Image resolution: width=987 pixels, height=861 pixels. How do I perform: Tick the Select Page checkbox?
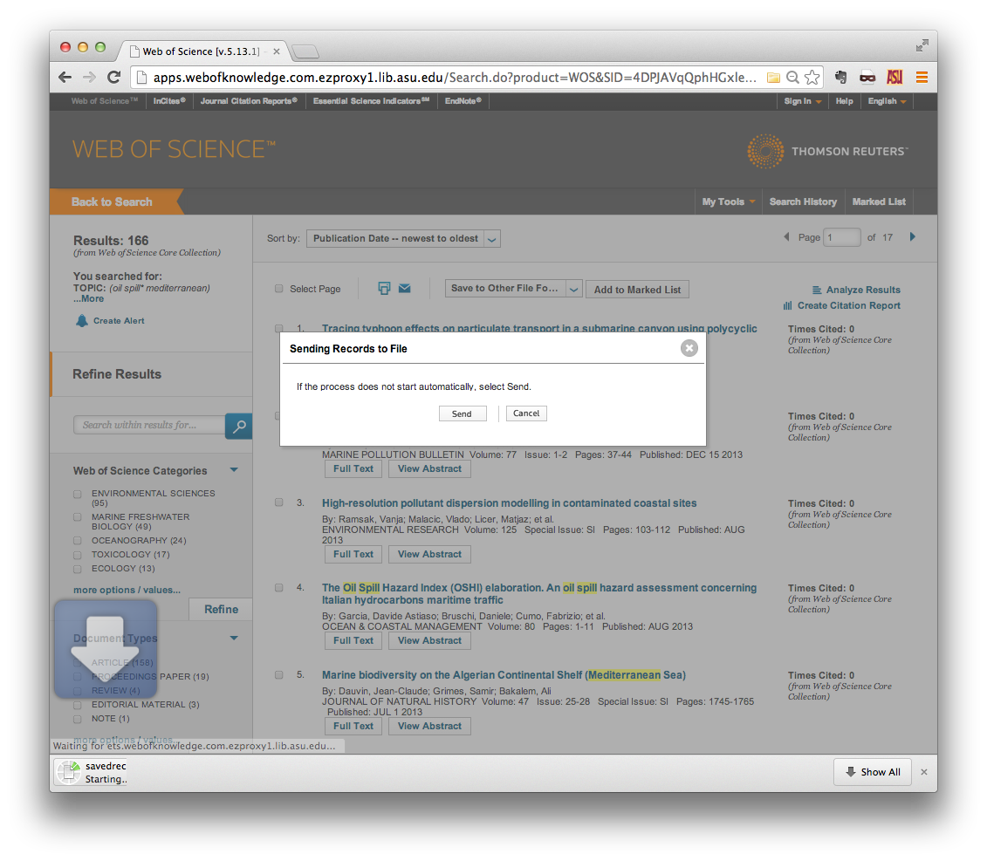point(279,289)
